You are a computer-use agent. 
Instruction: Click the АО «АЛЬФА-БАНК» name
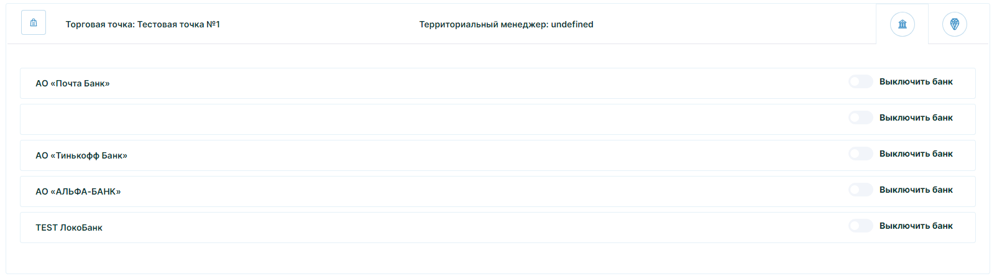[x=78, y=191]
